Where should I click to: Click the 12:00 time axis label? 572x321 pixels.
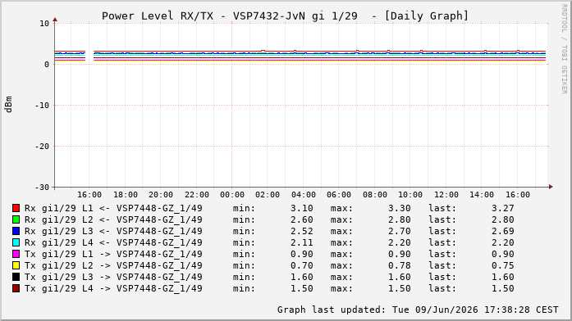tap(446, 195)
